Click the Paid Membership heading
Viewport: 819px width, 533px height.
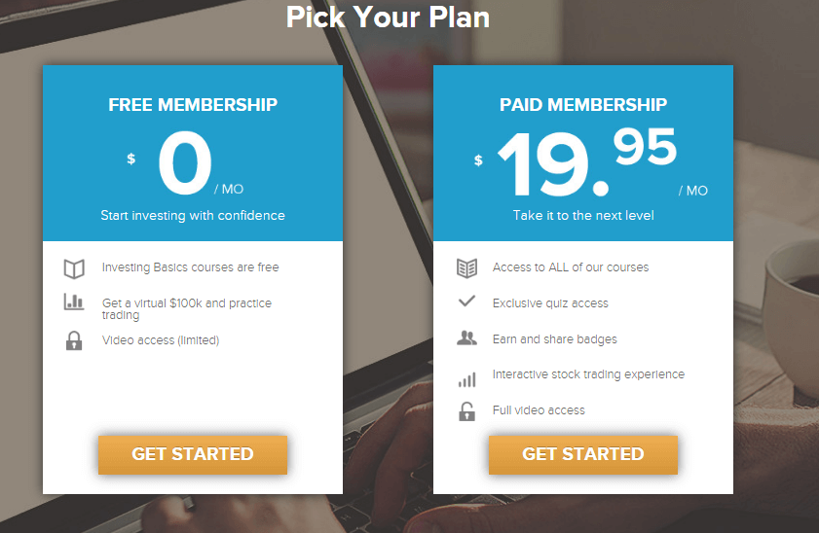coord(583,105)
